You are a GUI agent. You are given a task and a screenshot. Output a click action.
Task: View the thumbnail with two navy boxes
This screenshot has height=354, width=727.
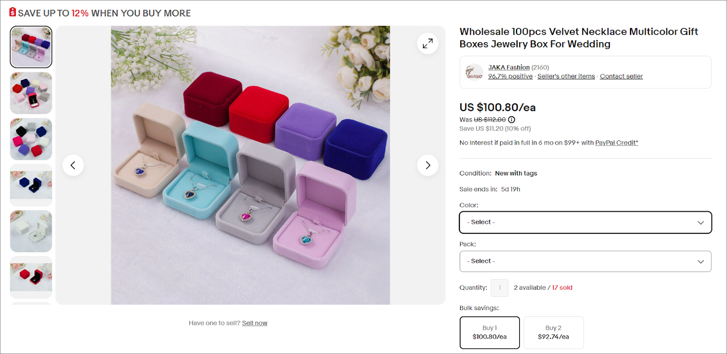(x=31, y=185)
